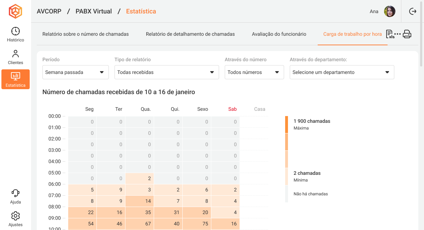This screenshot has height=230, width=424.
Task: Open the three-dots more options menu
Action: pyautogui.click(x=398, y=34)
